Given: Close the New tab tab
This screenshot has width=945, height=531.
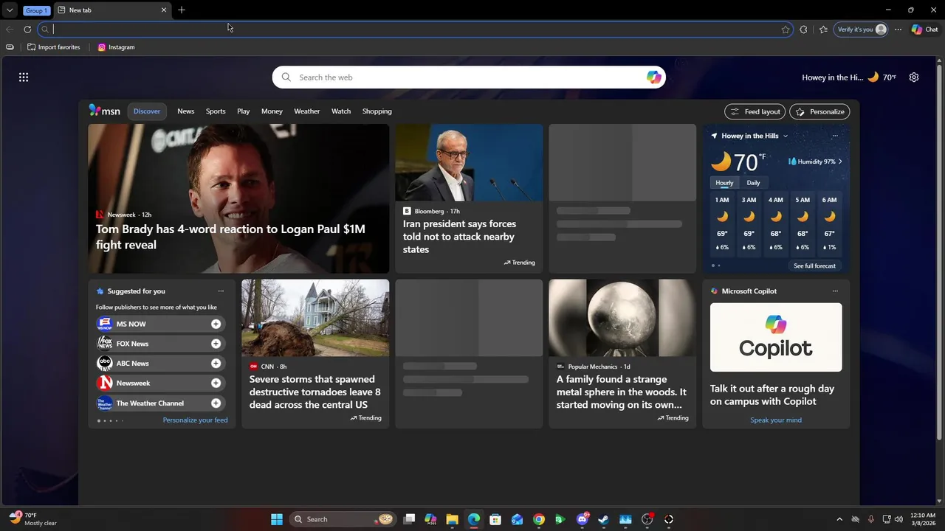Looking at the screenshot, I should click(164, 10).
